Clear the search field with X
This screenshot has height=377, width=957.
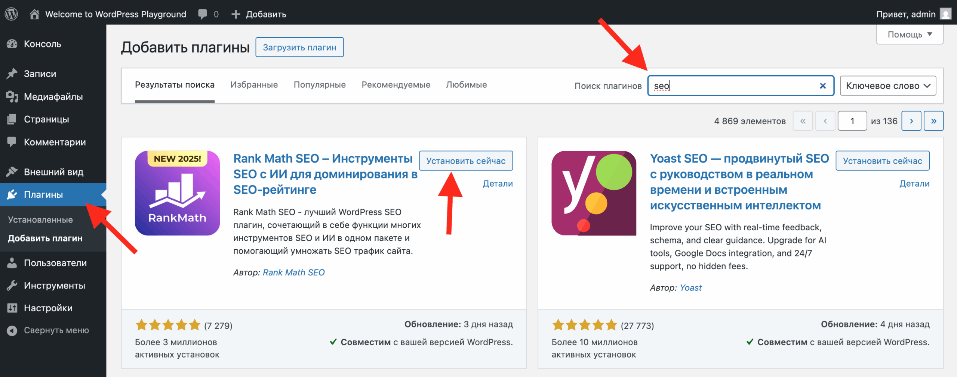click(823, 86)
